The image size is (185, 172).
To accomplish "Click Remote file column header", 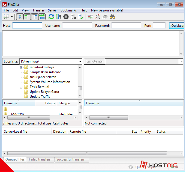I will tap(92, 132).
